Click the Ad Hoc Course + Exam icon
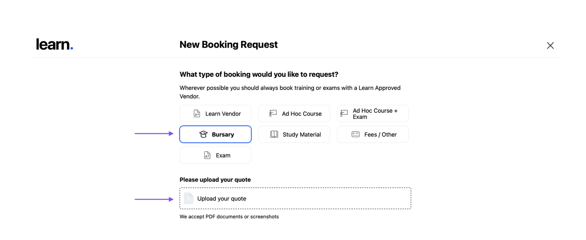This screenshot has width=586, height=240. 344,114
